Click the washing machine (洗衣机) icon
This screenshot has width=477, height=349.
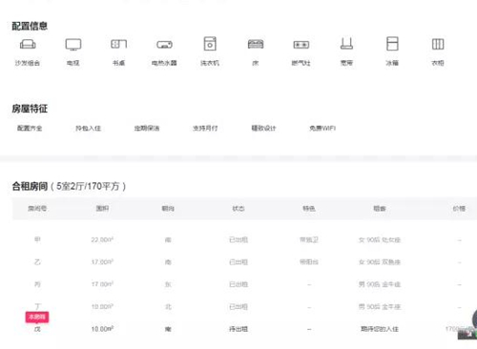click(x=210, y=44)
